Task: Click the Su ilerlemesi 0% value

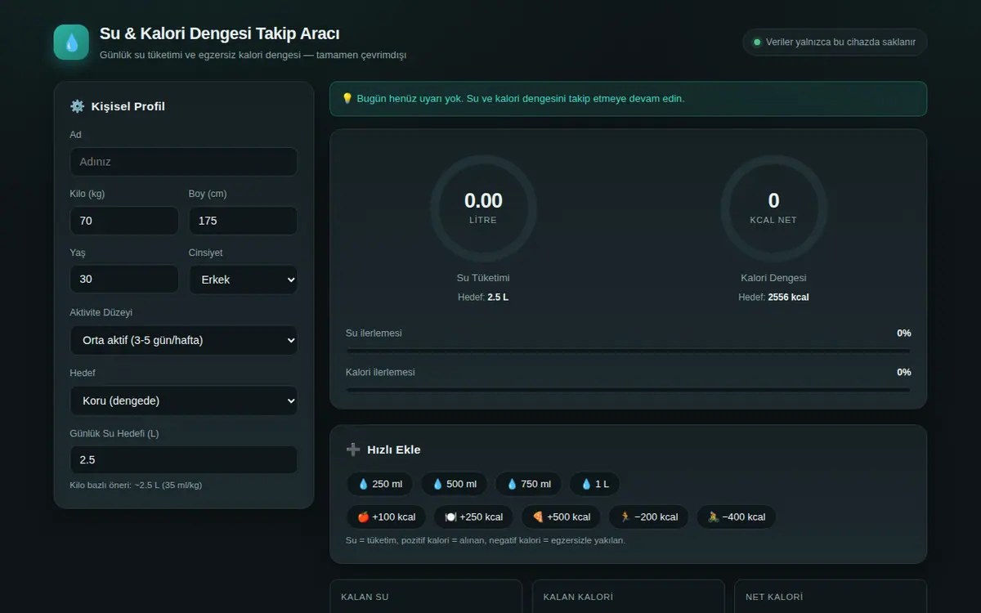Action: [x=903, y=333]
